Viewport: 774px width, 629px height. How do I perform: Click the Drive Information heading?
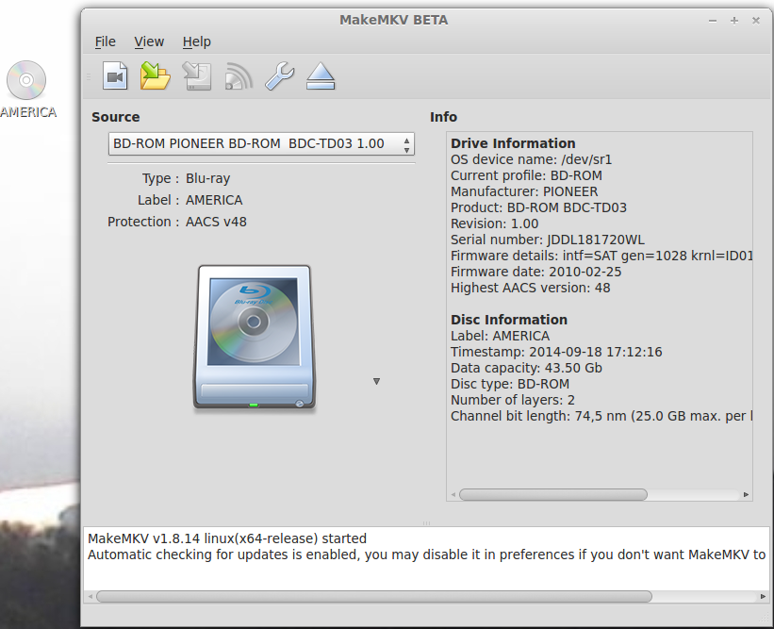pyautogui.click(x=513, y=143)
